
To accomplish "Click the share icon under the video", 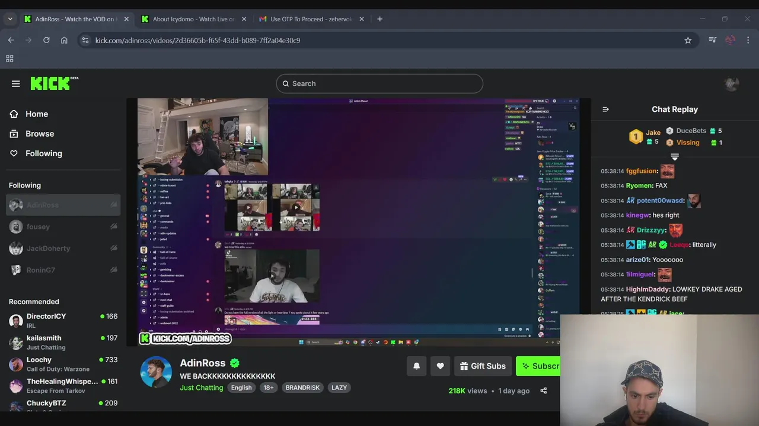I will click(544, 390).
